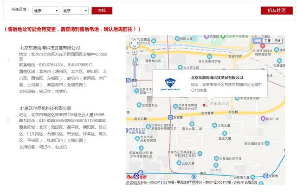This screenshot has width=297, height=193.
Task: Click the Baidu map logo
Action: tap(136, 176)
